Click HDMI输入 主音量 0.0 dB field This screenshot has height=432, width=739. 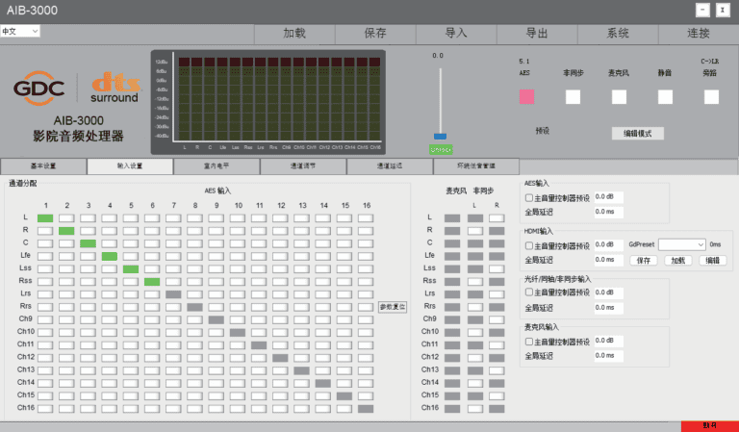point(608,245)
